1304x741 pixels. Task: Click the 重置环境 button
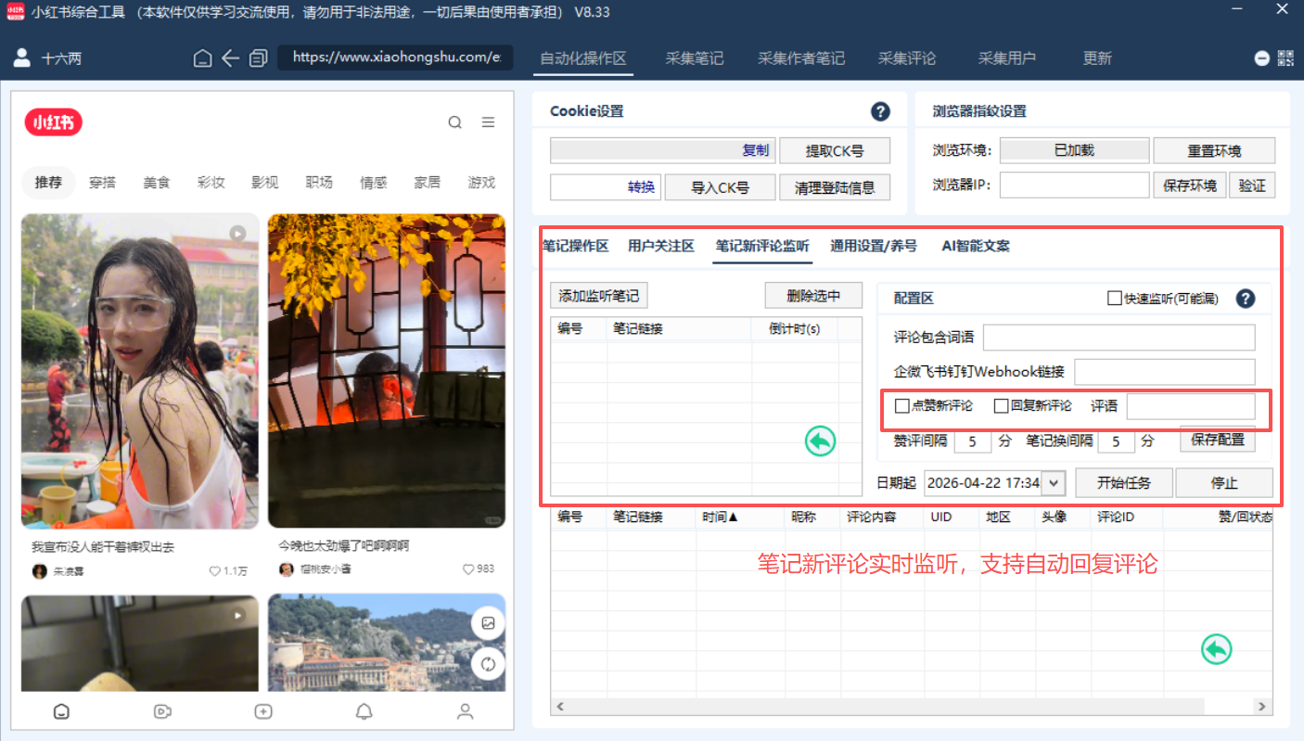tap(1214, 151)
